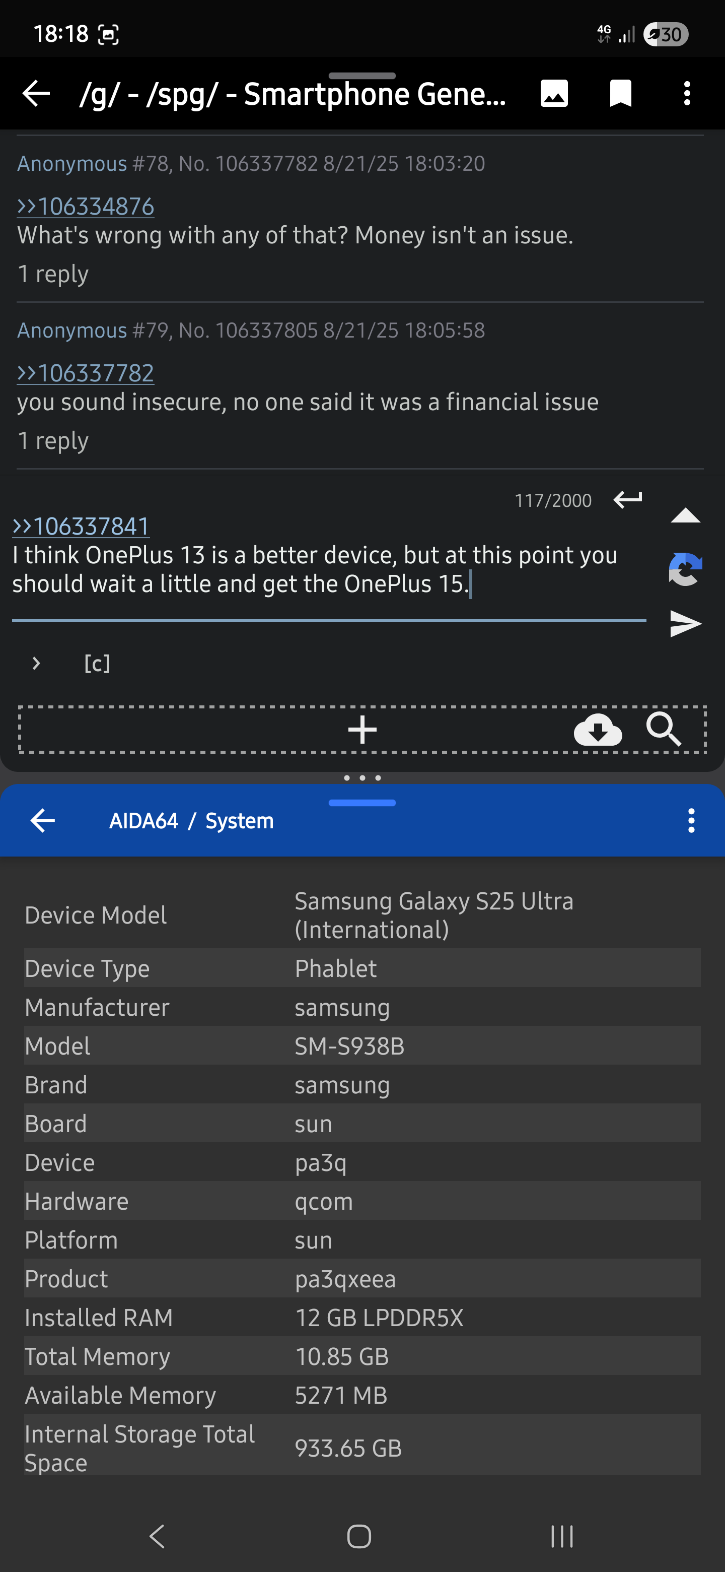This screenshot has width=725, height=1572.
Task: Click the captcha refresh icon
Action: coord(685,569)
